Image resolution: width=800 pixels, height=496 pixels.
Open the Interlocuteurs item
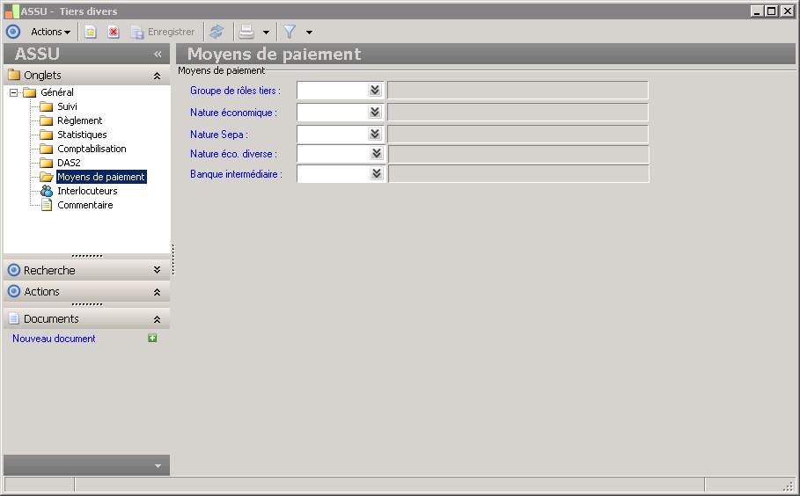87,191
